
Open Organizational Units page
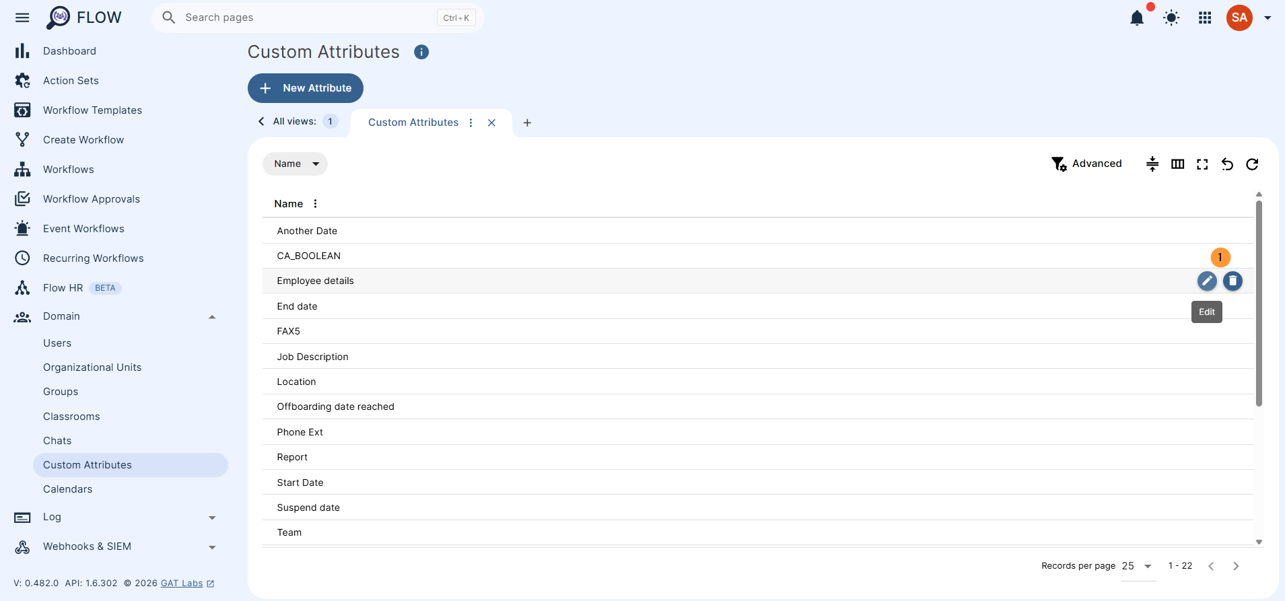pos(92,367)
